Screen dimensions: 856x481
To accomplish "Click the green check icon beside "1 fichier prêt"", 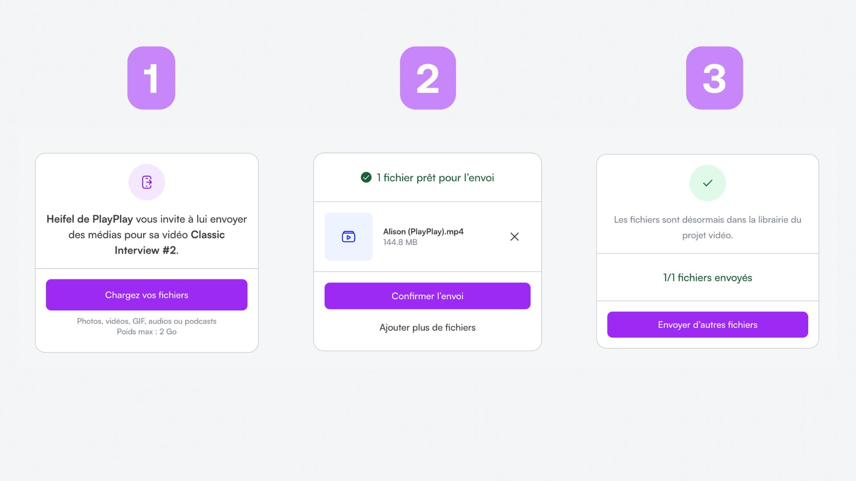I will (366, 178).
